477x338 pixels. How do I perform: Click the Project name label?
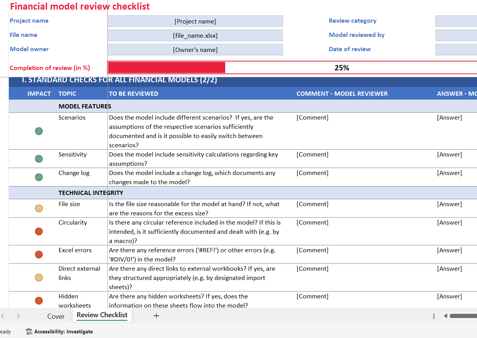[x=29, y=21]
